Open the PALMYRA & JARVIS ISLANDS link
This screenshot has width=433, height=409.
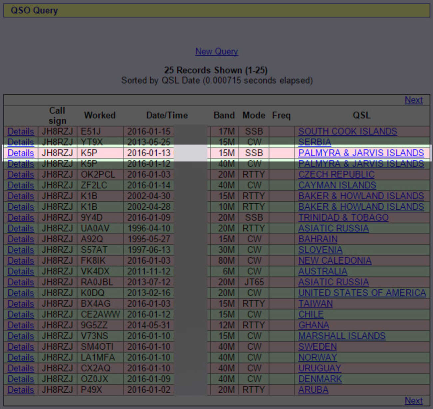point(361,153)
